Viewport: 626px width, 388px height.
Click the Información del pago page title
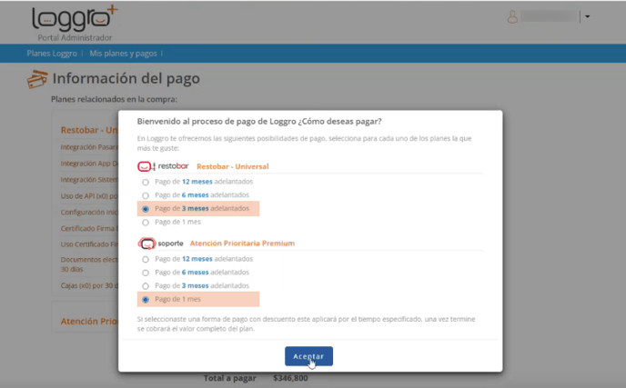(126, 79)
